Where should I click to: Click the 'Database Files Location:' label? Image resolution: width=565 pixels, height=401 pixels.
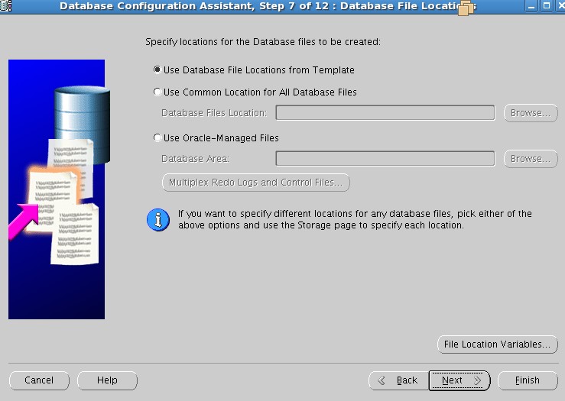tap(214, 113)
